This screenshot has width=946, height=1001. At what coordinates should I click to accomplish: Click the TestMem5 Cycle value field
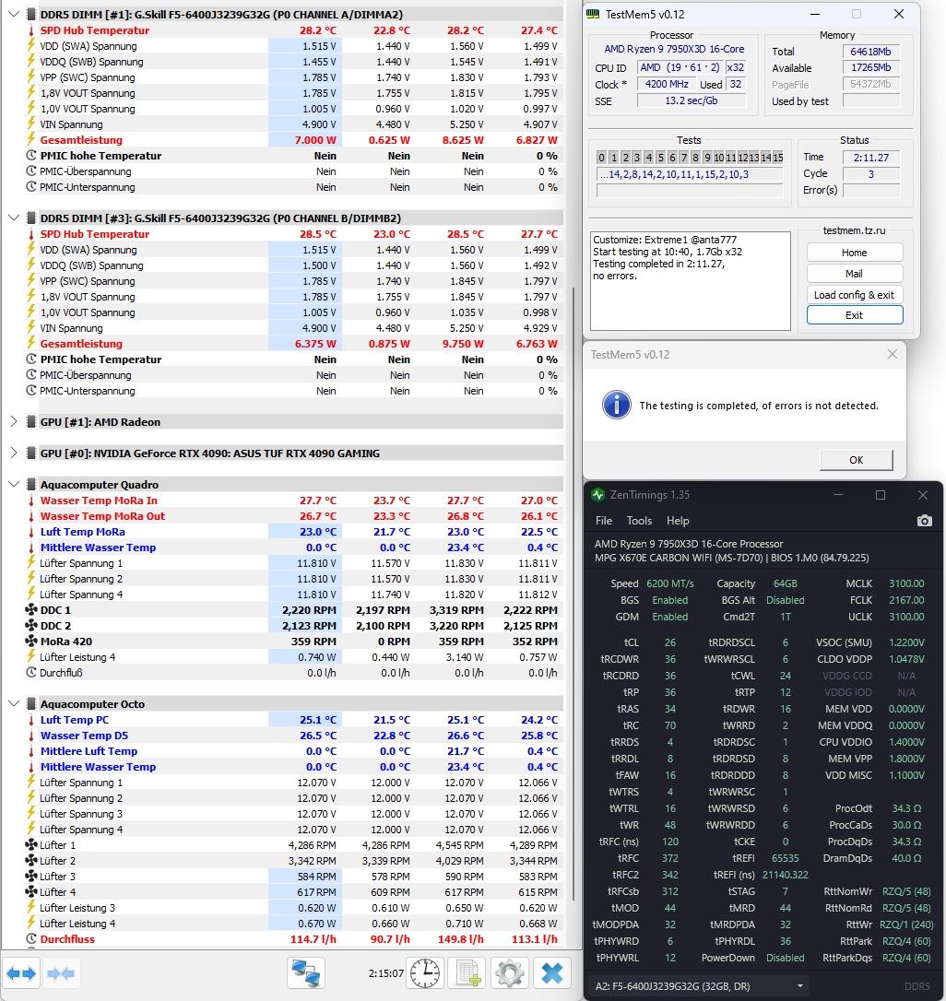point(870,174)
